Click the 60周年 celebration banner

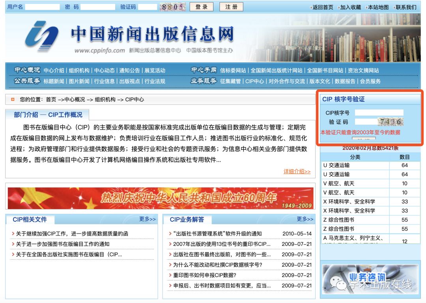click(x=161, y=198)
